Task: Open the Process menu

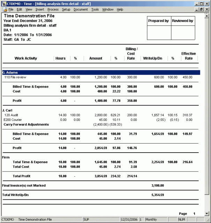Action: click(53, 9)
